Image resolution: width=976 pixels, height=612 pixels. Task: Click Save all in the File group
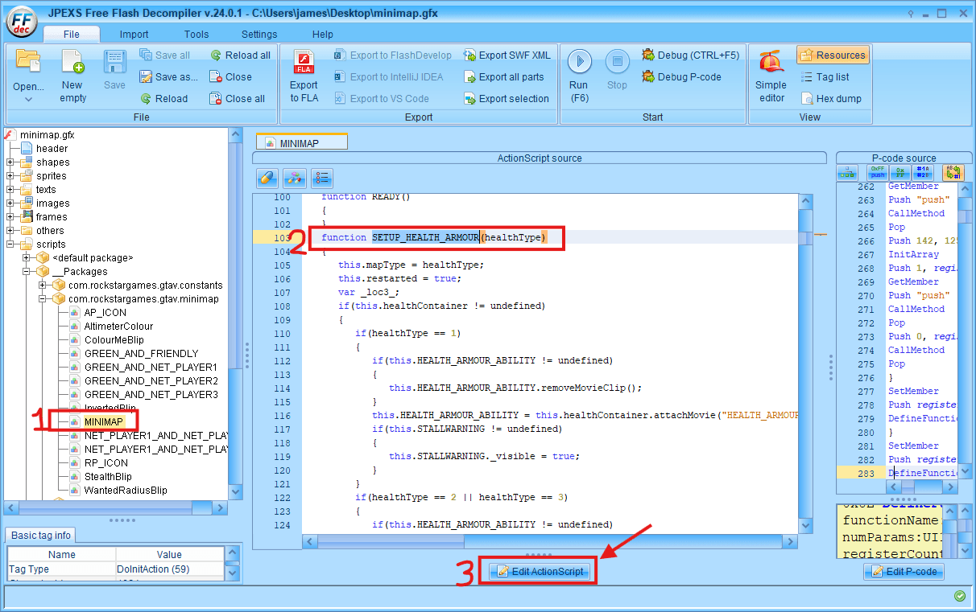click(x=165, y=55)
